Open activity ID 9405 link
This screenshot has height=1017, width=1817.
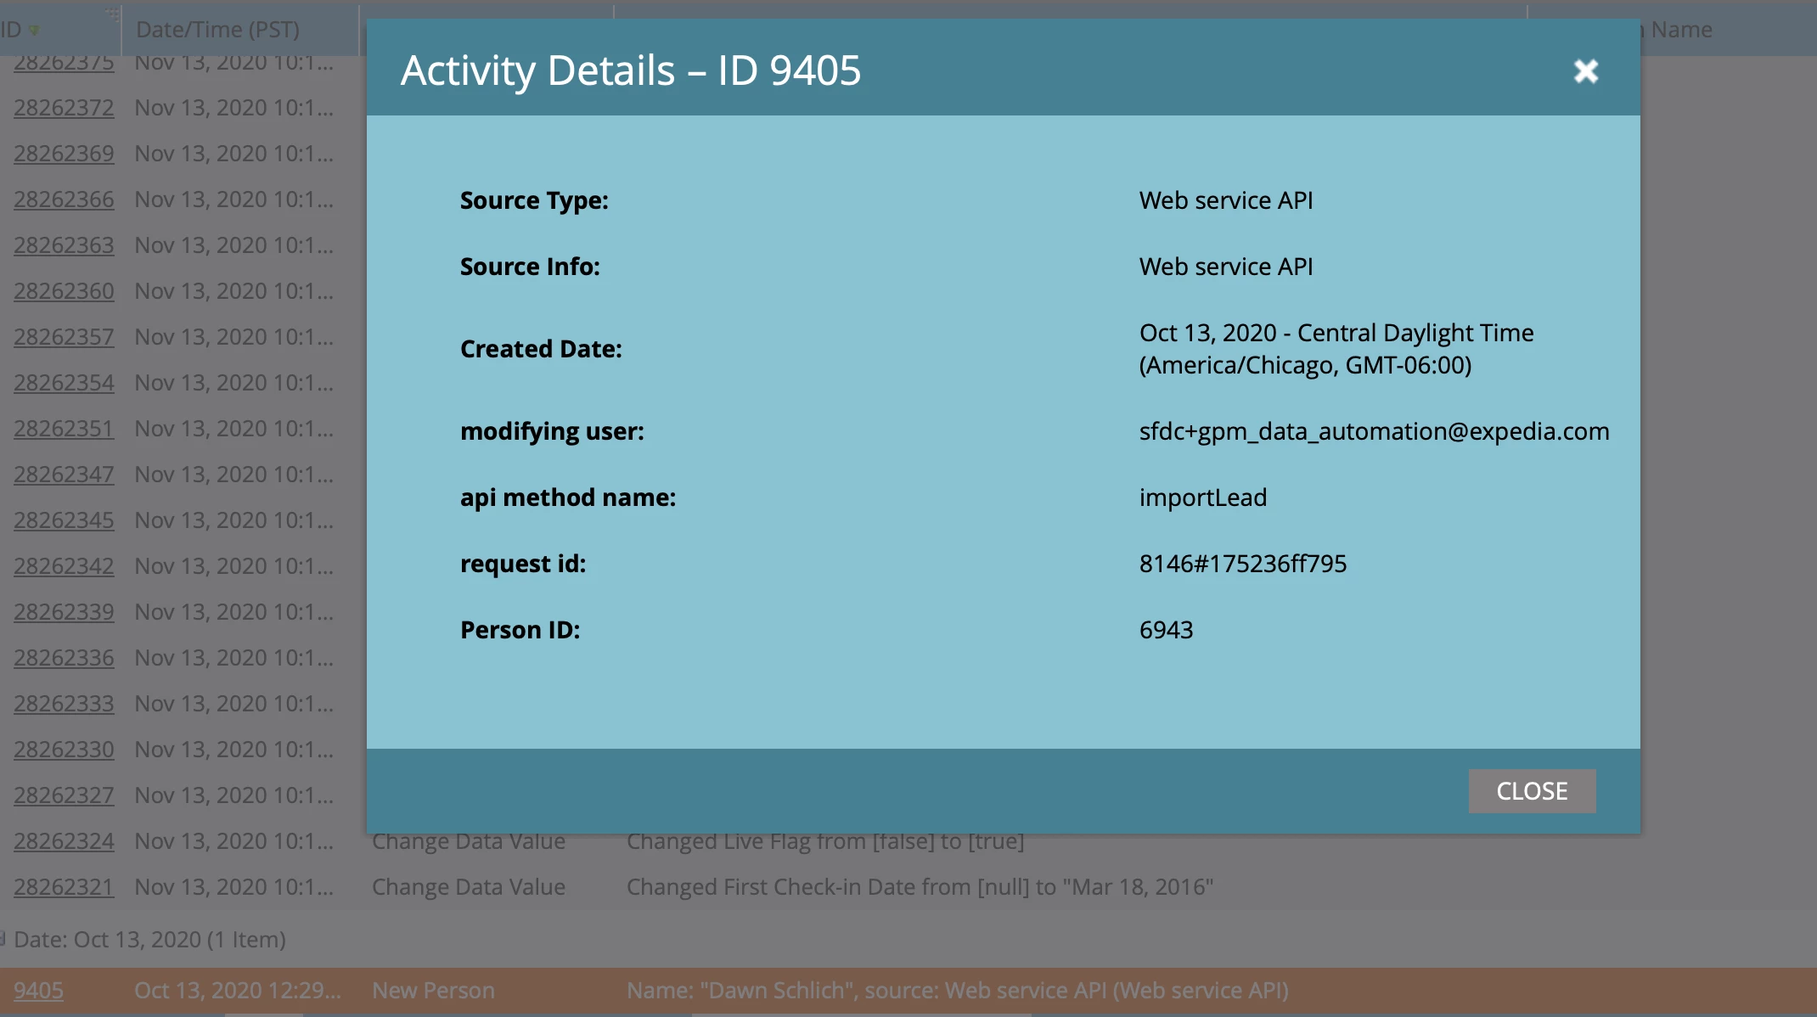38,990
